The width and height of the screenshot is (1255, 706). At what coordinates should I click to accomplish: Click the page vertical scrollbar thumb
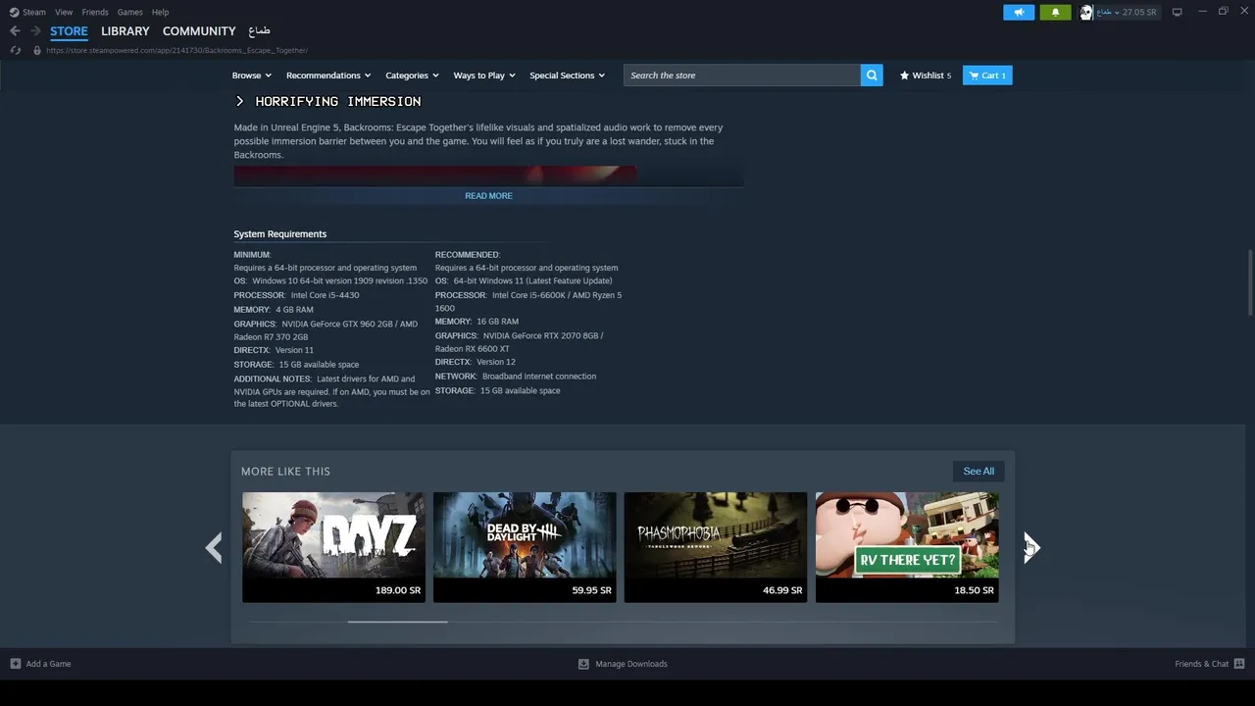tap(1249, 282)
